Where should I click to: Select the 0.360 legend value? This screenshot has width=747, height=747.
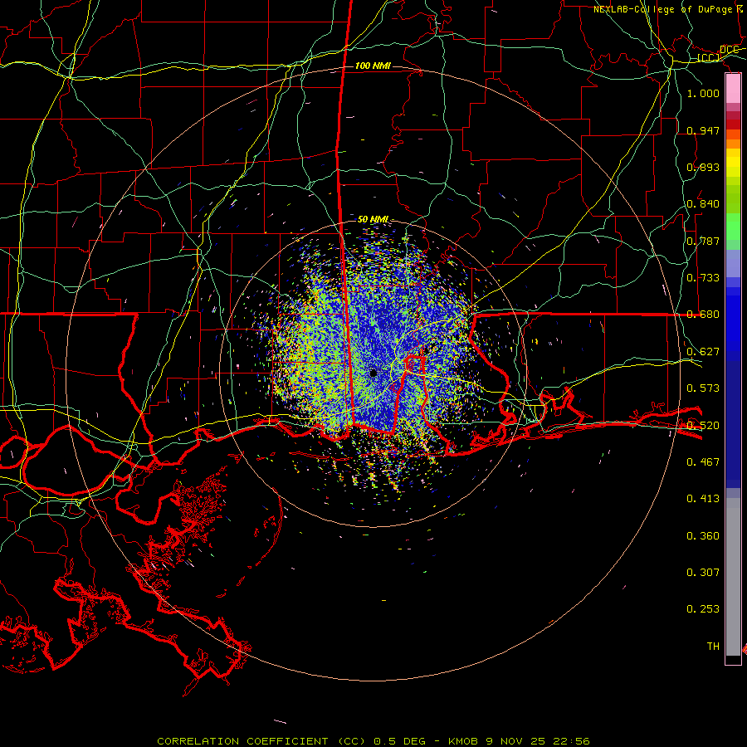703,536
